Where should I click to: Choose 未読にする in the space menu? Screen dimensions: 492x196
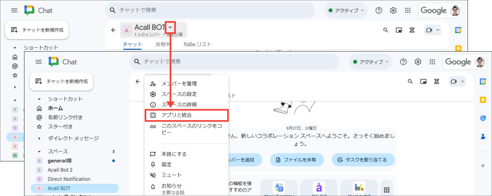point(187,154)
